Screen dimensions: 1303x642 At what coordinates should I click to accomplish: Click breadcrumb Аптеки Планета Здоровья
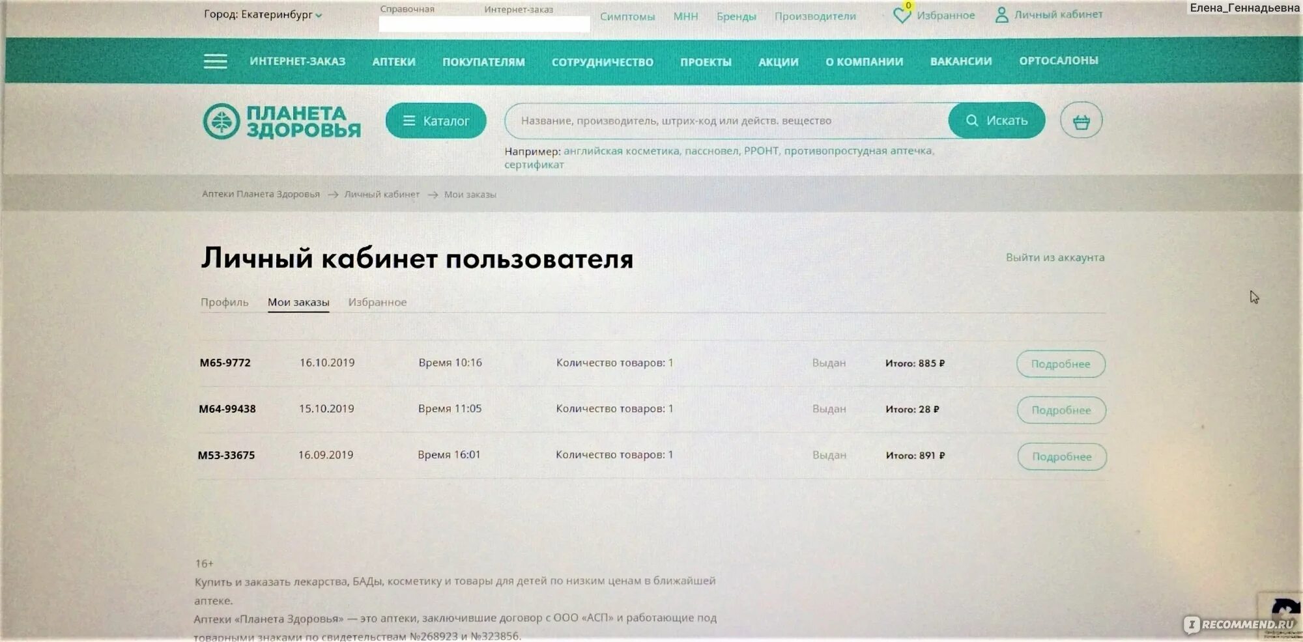(x=261, y=194)
